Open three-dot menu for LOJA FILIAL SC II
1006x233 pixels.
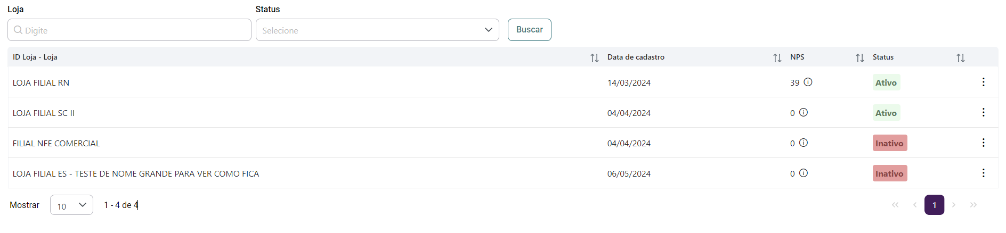pyautogui.click(x=984, y=112)
